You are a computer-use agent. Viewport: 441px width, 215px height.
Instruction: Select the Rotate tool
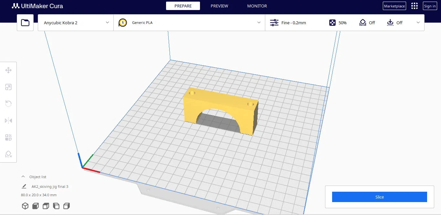click(x=8, y=104)
